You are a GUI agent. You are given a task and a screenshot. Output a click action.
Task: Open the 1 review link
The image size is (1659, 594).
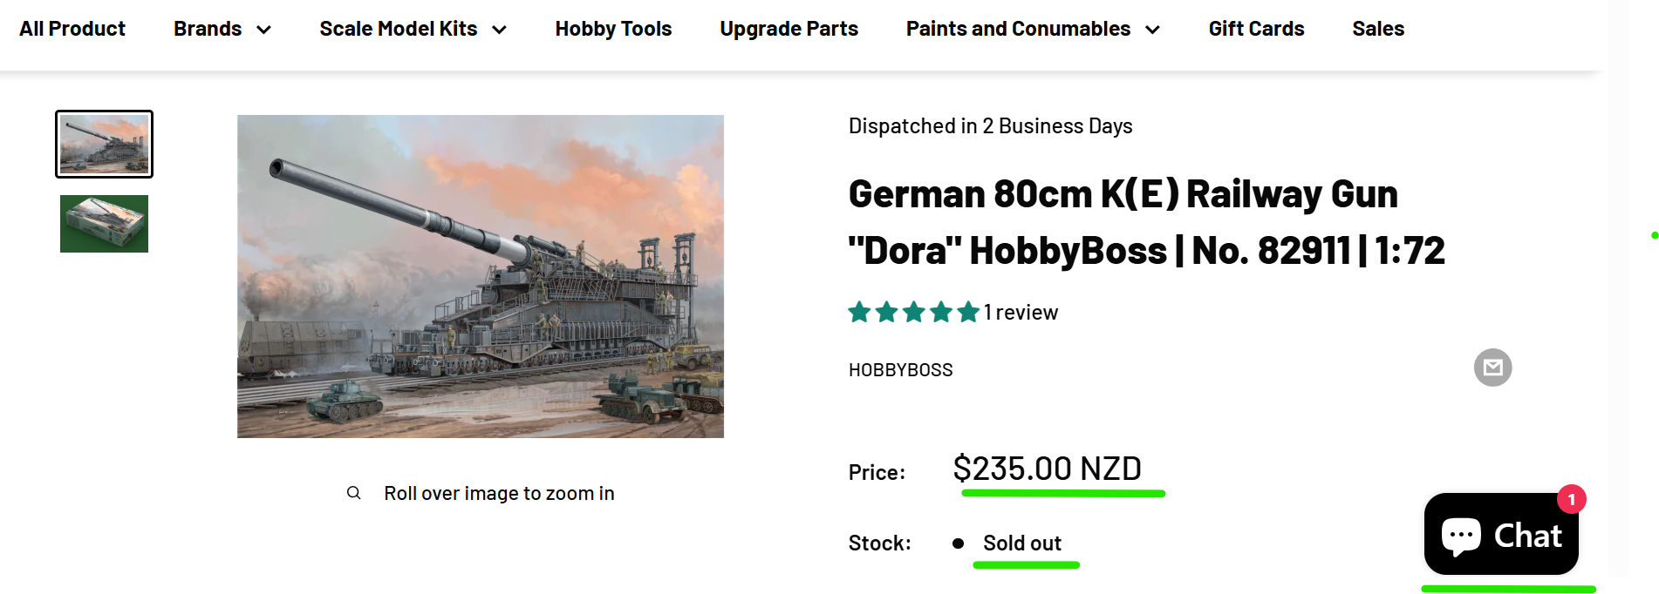click(1021, 313)
